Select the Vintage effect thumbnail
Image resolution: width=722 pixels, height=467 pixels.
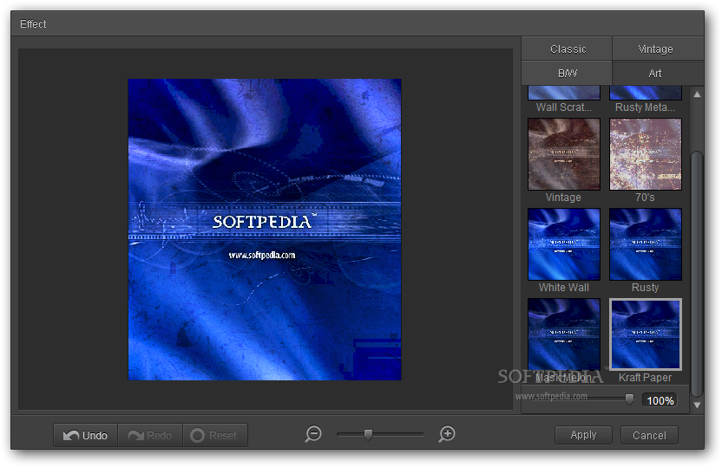click(564, 154)
